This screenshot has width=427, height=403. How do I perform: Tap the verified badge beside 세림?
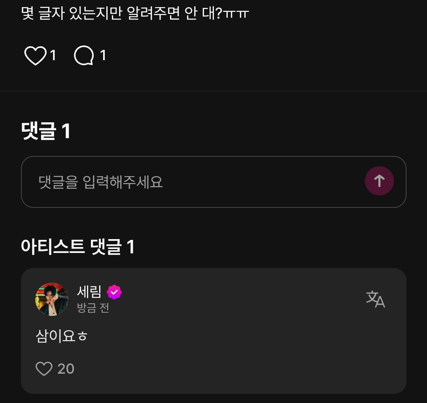[114, 292]
